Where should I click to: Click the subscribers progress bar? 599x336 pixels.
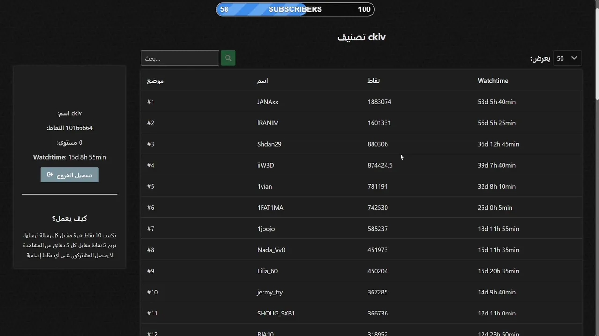click(x=295, y=9)
